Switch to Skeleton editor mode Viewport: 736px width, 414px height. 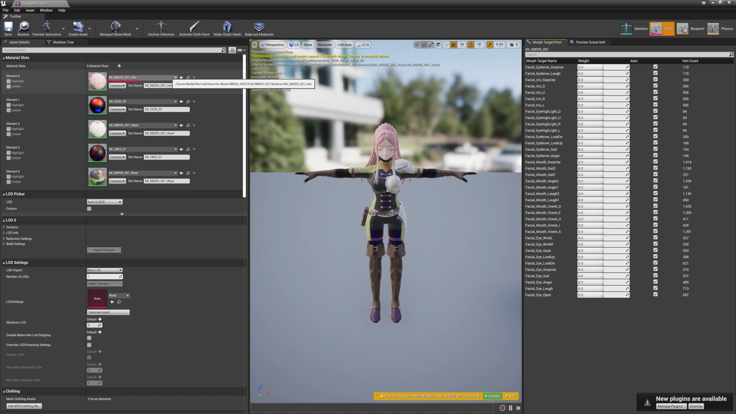point(634,29)
